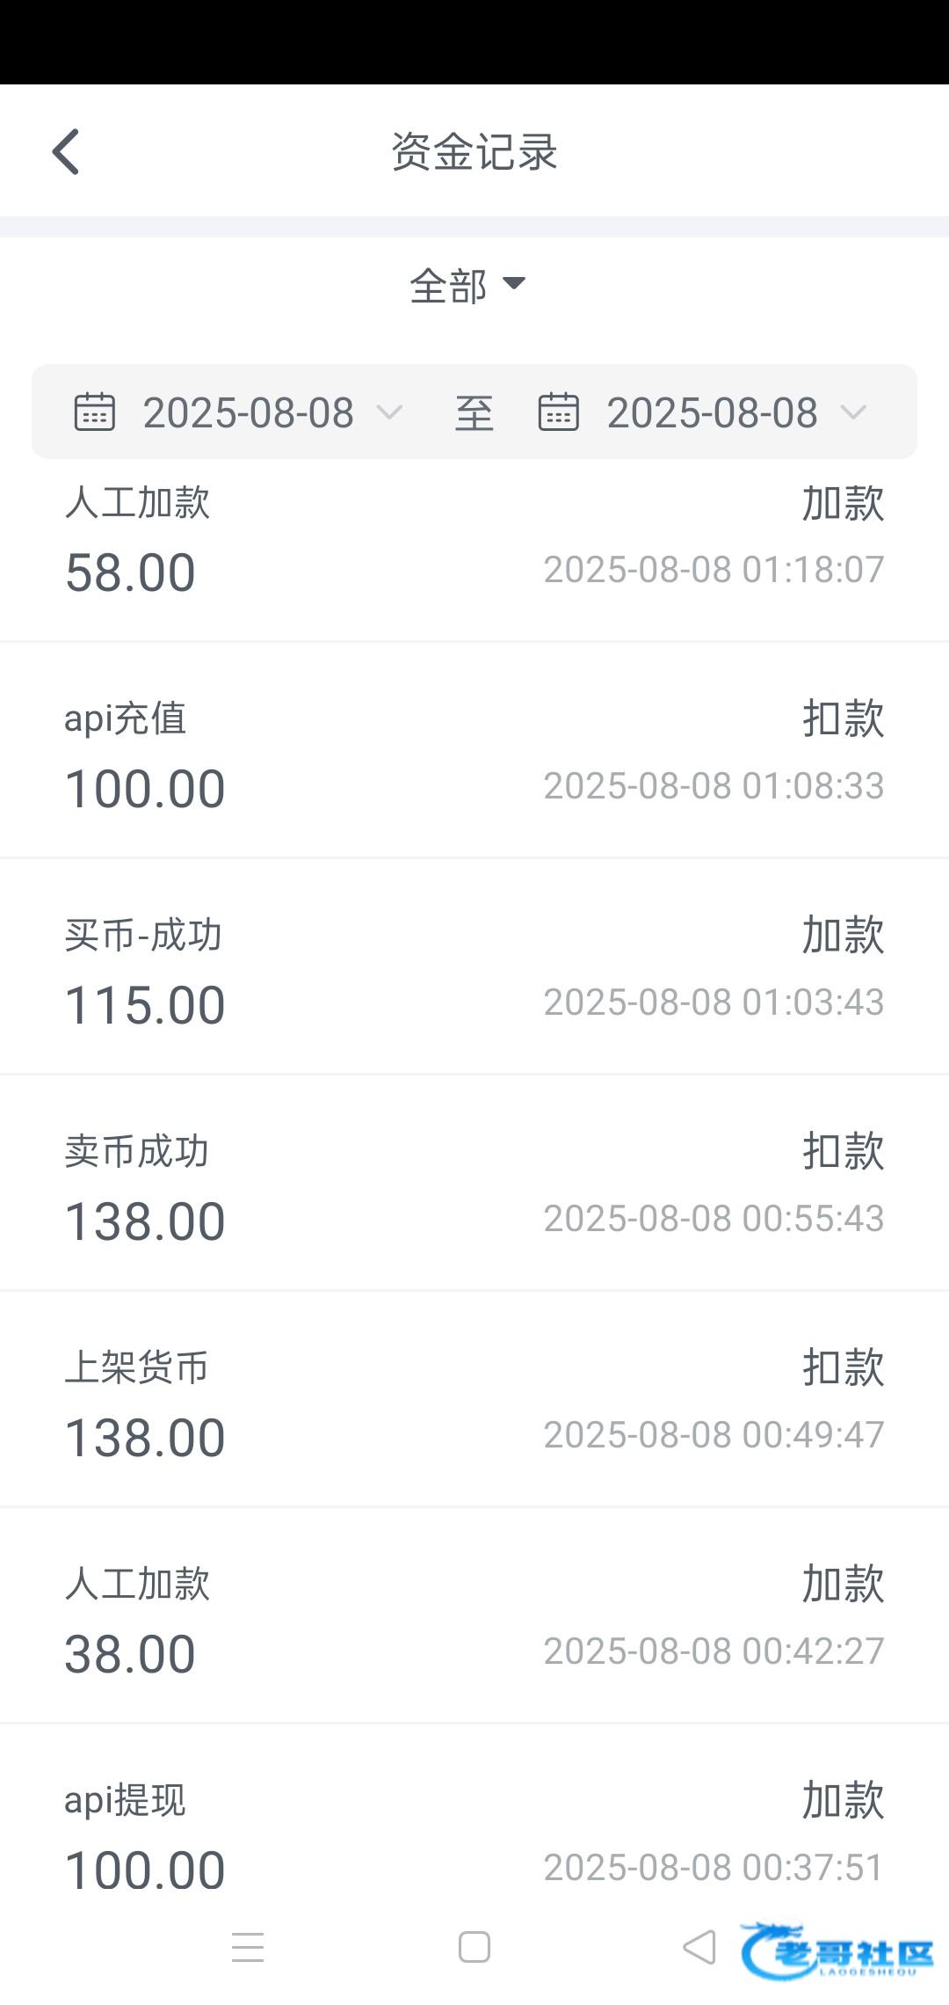
Task: Select the 人工加款 38.00 record
Action: coord(474,1618)
